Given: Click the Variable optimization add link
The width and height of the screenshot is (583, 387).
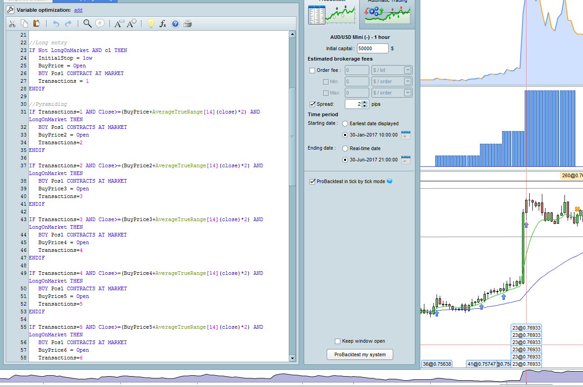Looking at the screenshot, I should point(78,10).
